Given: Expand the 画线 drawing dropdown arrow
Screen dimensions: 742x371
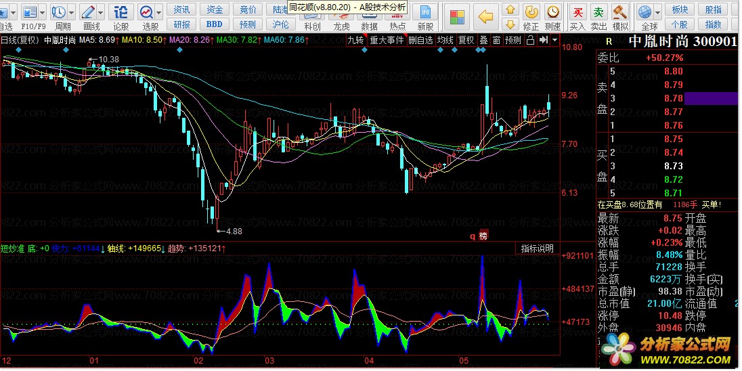Looking at the screenshot, I should click(101, 12).
